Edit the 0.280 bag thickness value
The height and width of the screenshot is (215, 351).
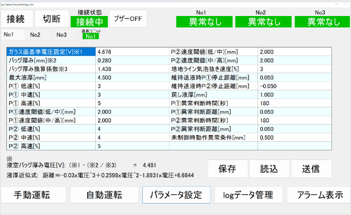coord(132,61)
